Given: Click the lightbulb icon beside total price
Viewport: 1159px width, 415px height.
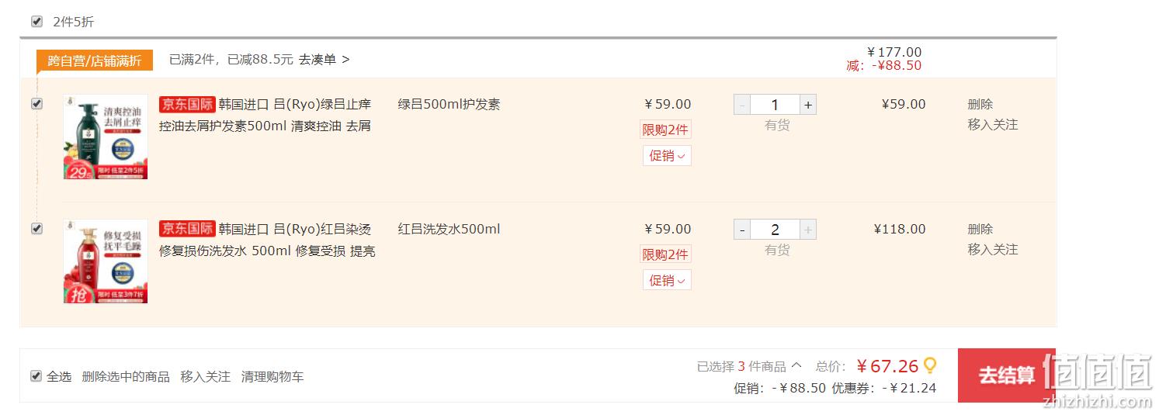Looking at the screenshot, I should 929,365.
